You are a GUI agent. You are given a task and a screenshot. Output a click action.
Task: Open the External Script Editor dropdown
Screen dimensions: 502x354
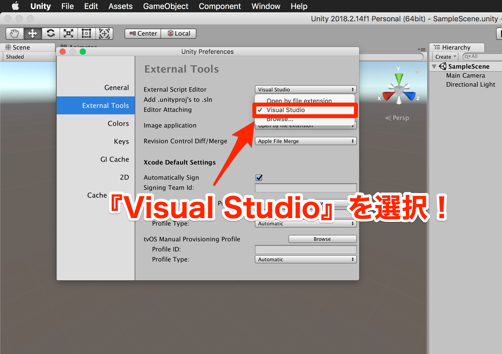point(306,89)
